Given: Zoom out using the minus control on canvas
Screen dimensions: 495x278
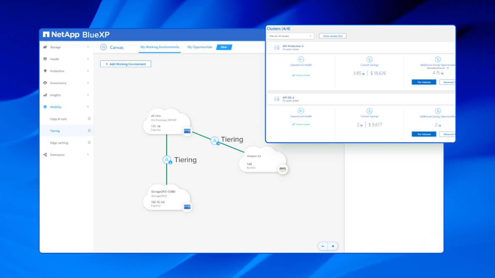Looking at the screenshot, I should pos(322,246).
